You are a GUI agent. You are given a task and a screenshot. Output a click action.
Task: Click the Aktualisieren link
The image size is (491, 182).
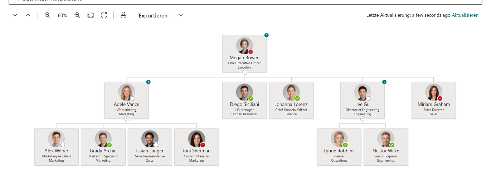tap(465, 15)
